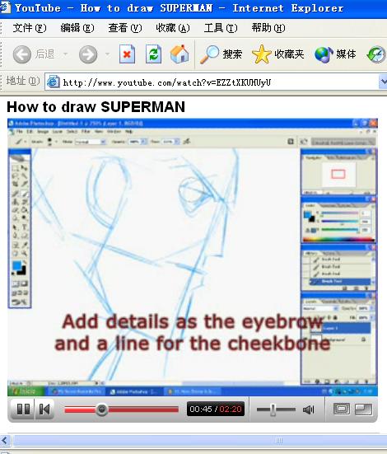Image resolution: width=387 pixels, height=454 pixels.
Task: Open the 帮助(H) menu
Action: pyautogui.click(x=268, y=28)
